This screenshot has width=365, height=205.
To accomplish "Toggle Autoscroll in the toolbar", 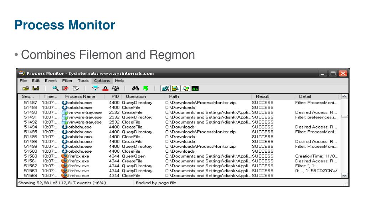I will pos(66,88).
